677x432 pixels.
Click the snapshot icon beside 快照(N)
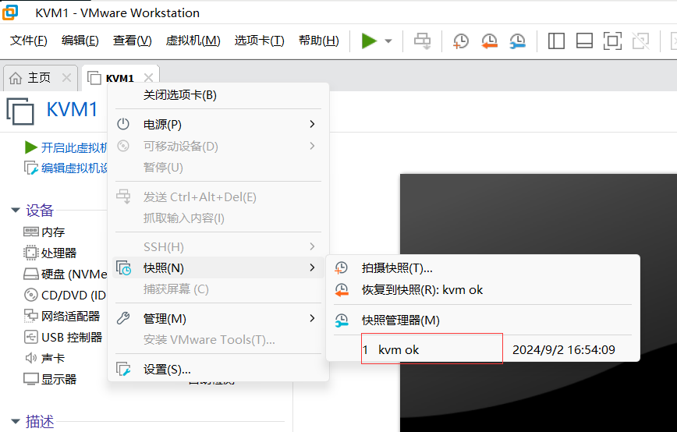(124, 268)
